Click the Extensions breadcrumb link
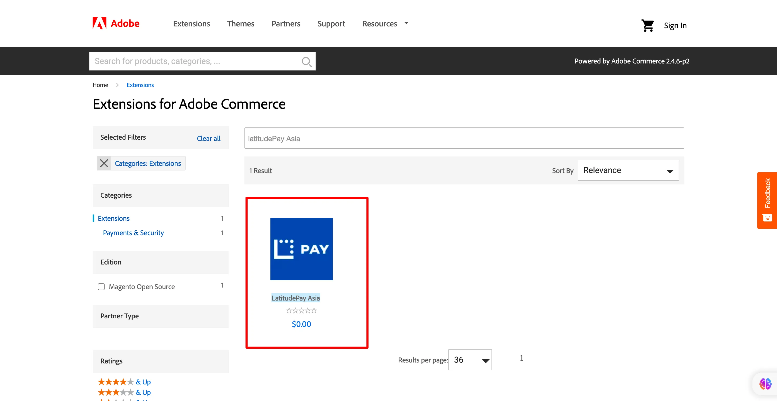Screen dimensions: 777x401 (140, 85)
